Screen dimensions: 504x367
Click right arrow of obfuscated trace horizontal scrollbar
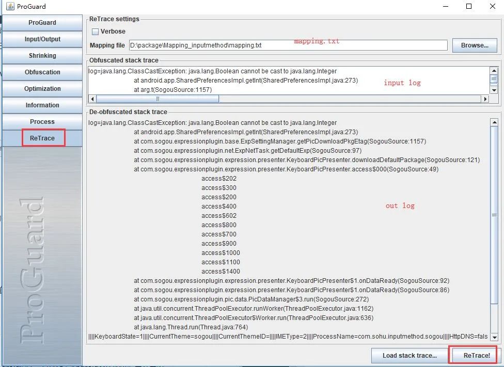(485, 99)
